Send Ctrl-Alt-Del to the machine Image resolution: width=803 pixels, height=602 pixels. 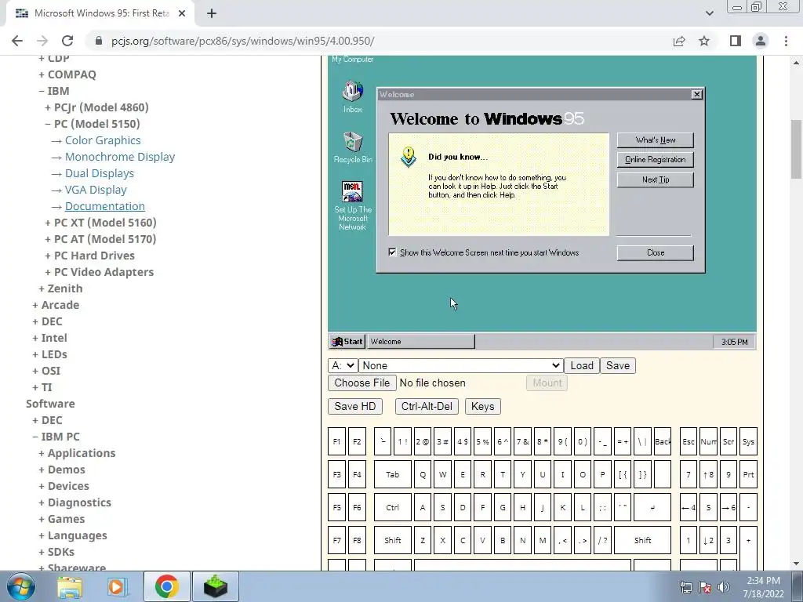427,407
